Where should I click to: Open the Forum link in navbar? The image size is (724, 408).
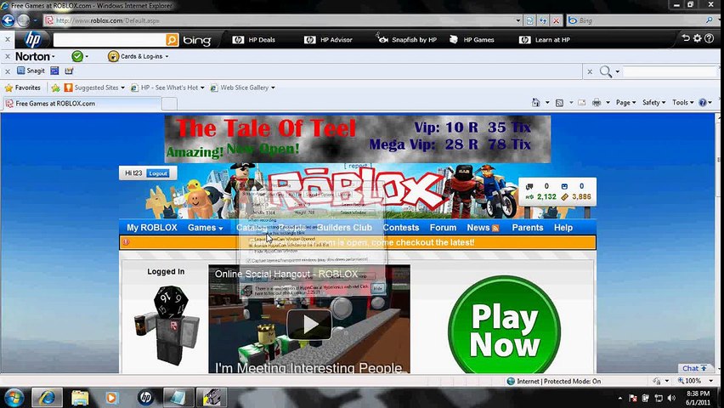coord(443,228)
